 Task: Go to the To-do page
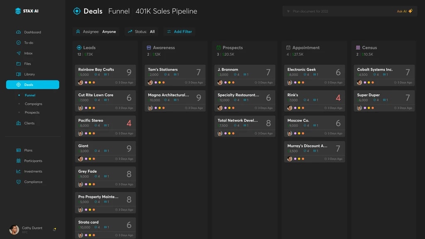28,43
